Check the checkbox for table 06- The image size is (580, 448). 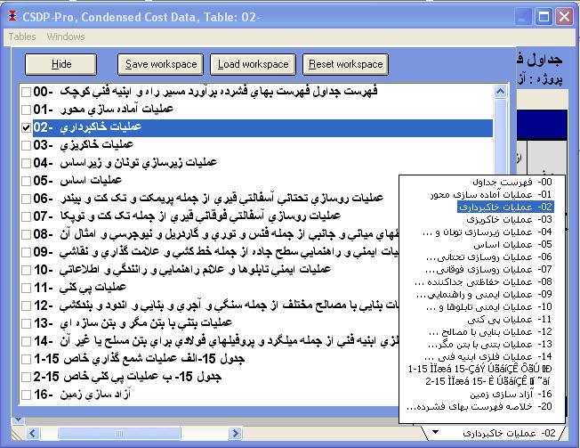[x=27, y=199]
